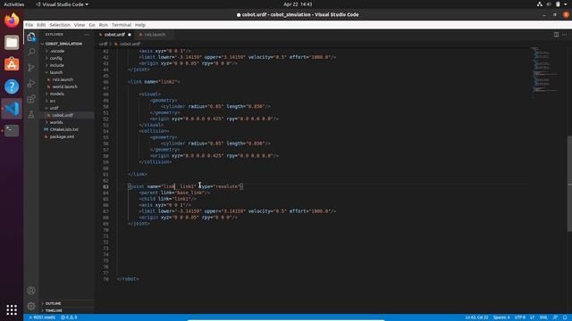Open the Activities overview
This screenshot has width=572, height=321.
pos(14,4)
